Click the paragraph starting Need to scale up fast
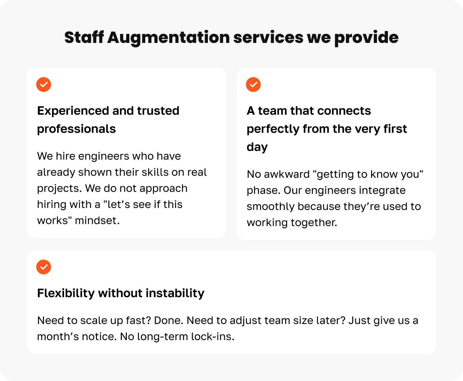 point(227,328)
